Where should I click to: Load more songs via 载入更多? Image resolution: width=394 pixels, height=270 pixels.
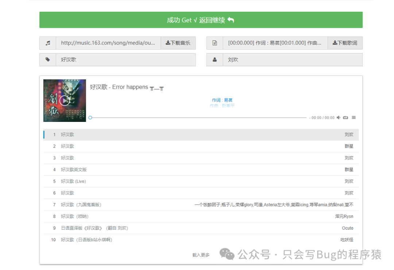tap(200, 255)
